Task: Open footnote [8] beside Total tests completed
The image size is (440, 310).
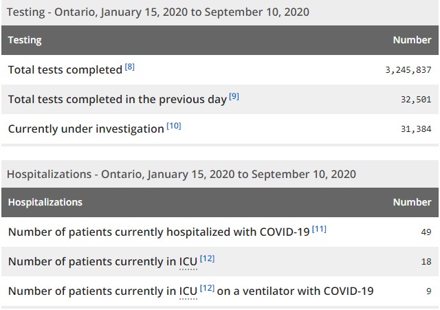Action: click(x=130, y=67)
